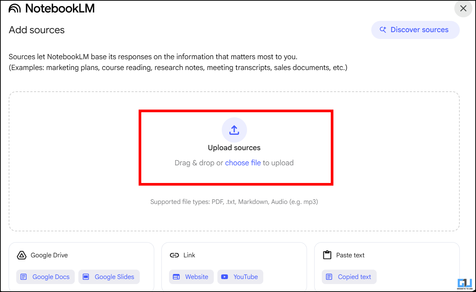Click the Google Drive label

[x=49, y=255]
